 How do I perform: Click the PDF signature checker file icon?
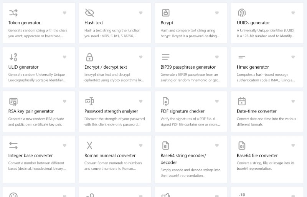166,101
